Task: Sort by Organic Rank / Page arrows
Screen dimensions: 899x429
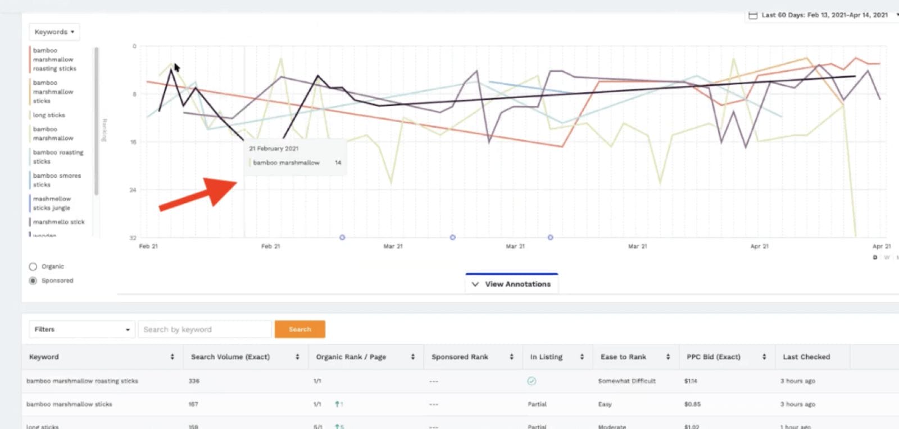Action: click(413, 357)
